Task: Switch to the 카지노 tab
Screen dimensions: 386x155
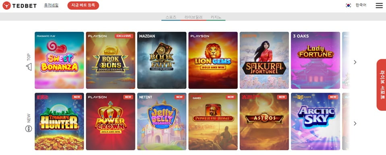Action: [216, 17]
